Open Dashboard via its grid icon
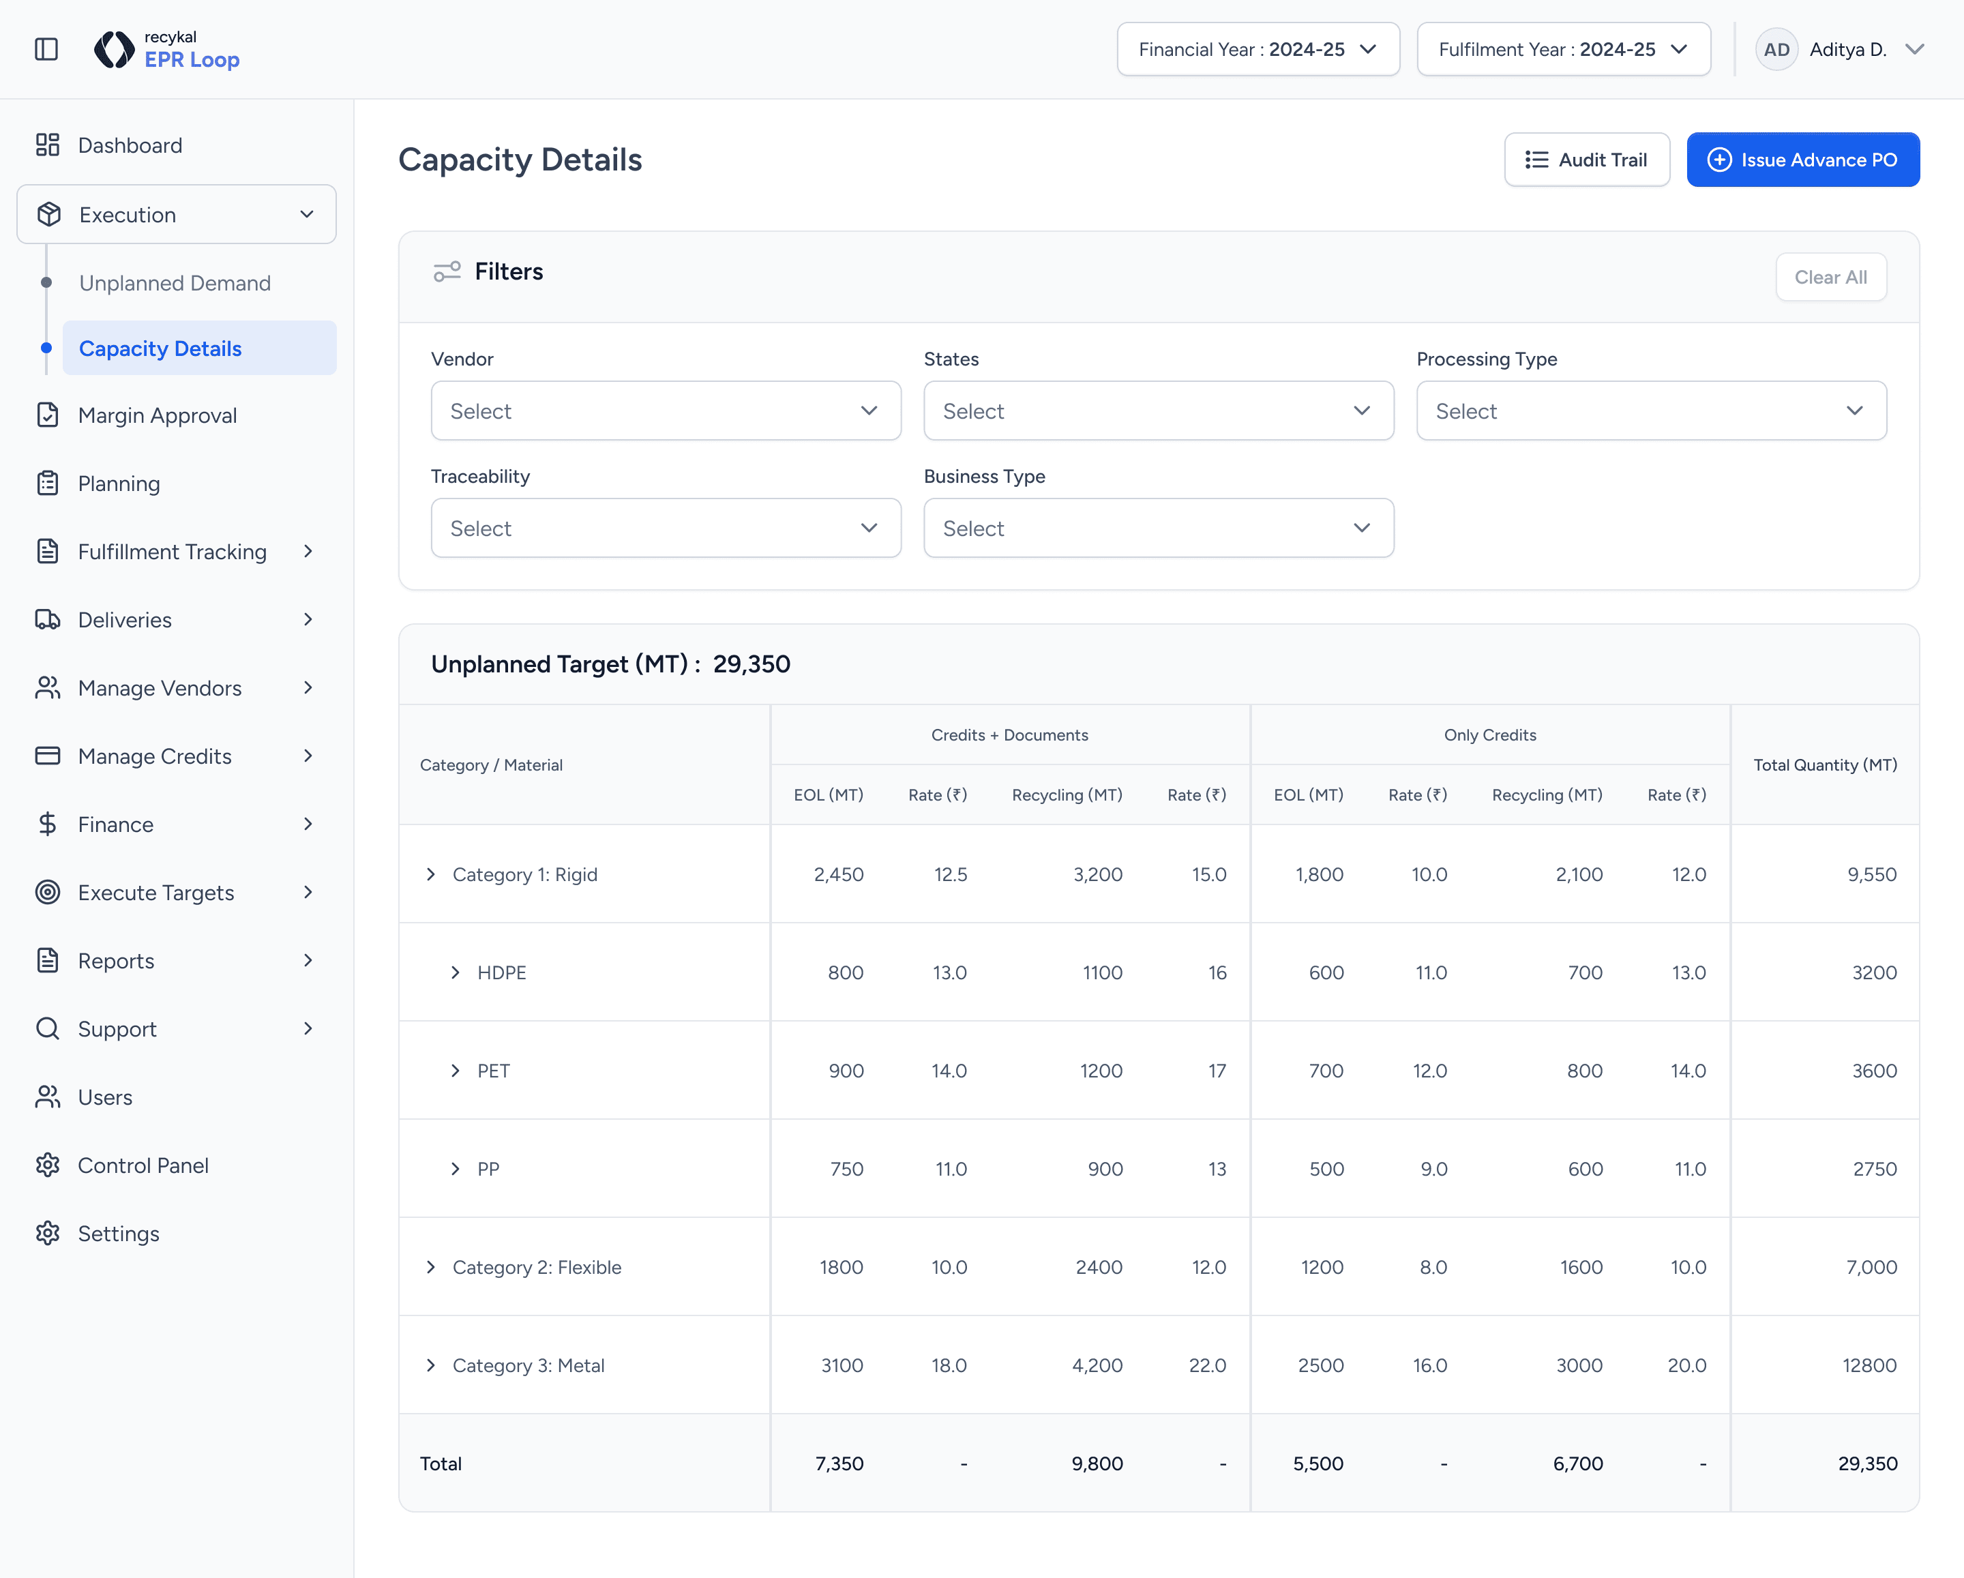This screenshot has width=1964, height=1578. coord(47,145)
